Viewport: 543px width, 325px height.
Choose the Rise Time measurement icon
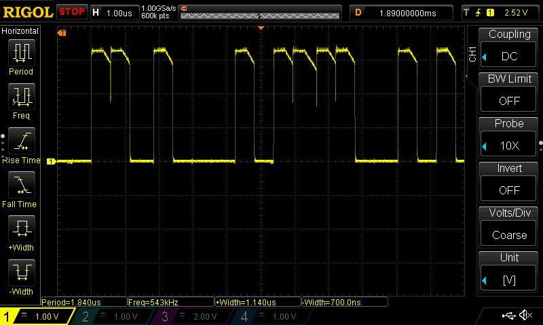(21, 141)
